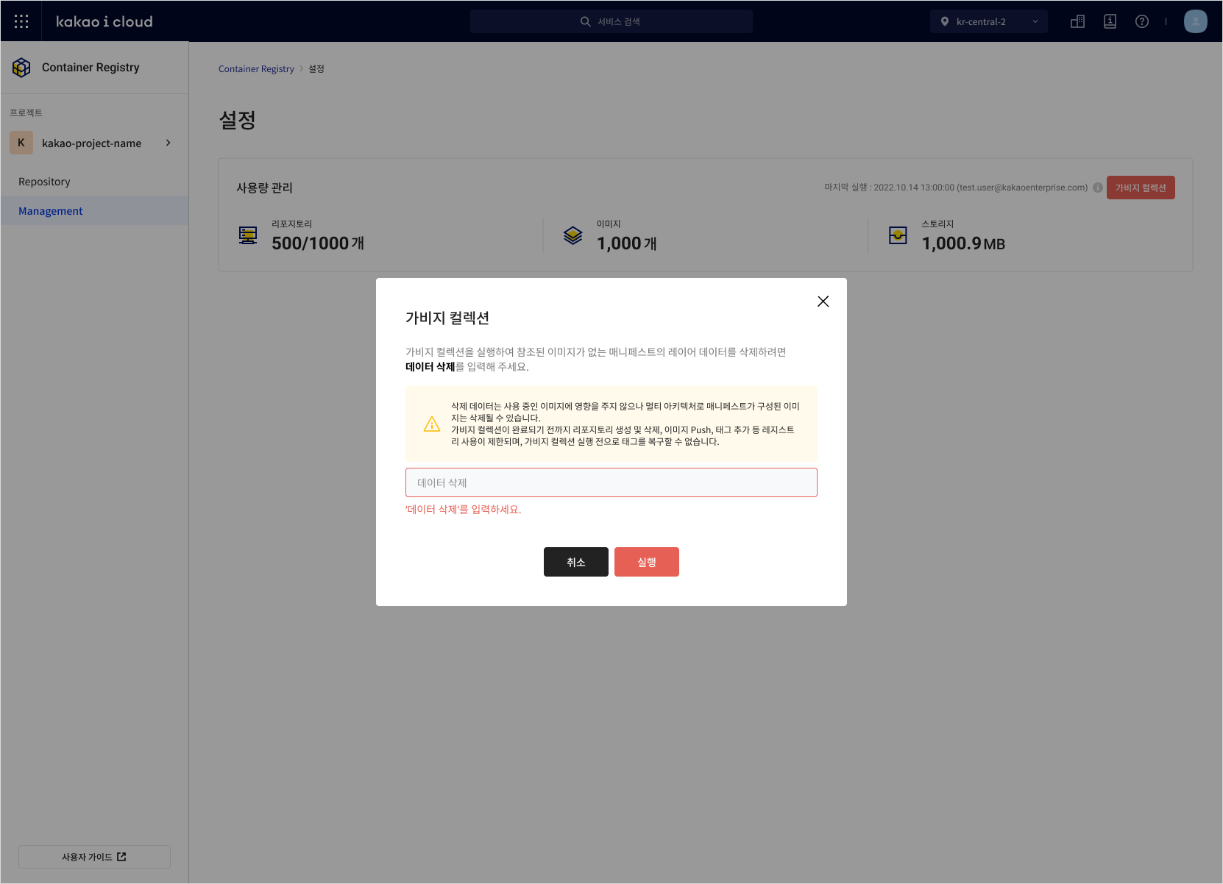This screenshot has width=1223, height=884.
Task: Click the 1,000.9MB storage value
Action: tap(963, 243)
